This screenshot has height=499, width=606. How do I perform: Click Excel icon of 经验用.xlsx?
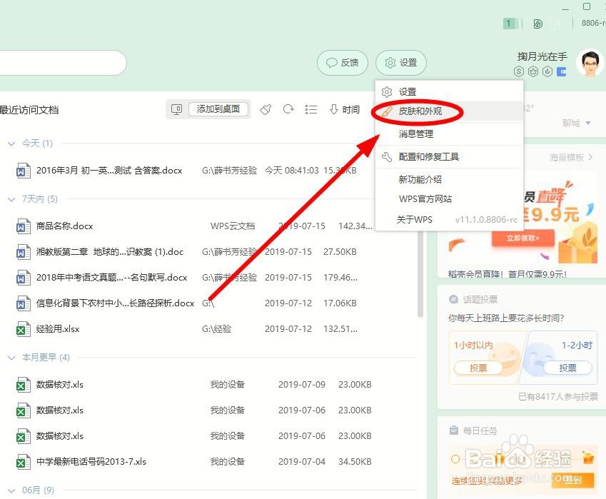coord(23,329)
